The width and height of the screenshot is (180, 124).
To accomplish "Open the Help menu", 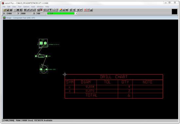I will pos(47,7).
